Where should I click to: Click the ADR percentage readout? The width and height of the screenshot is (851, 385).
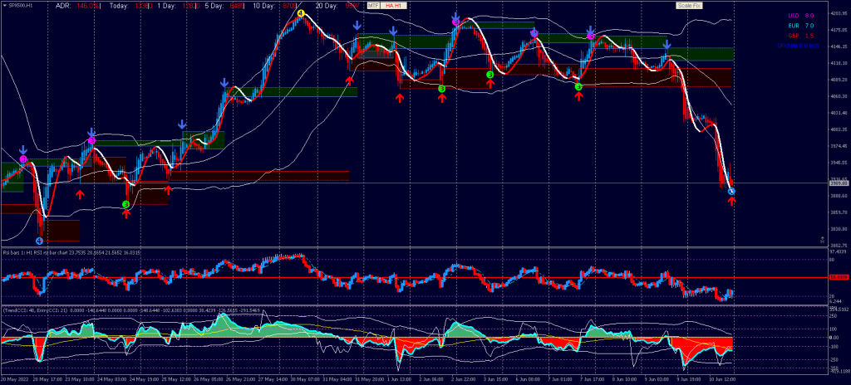coord(88,5)
